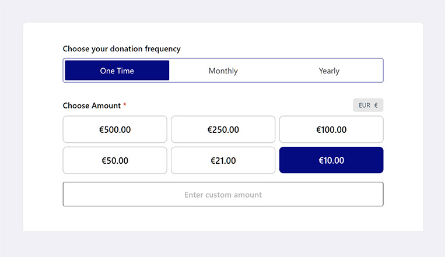Select the €50.00 amount option
This screenshot has width=445, height=257.
(x=115, y=160)
